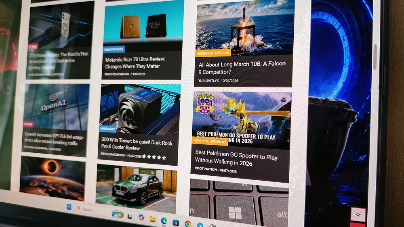Open the IT NEWS tag on OpenAI card
Screen dimensions: 404x227
tap(28, 124)
